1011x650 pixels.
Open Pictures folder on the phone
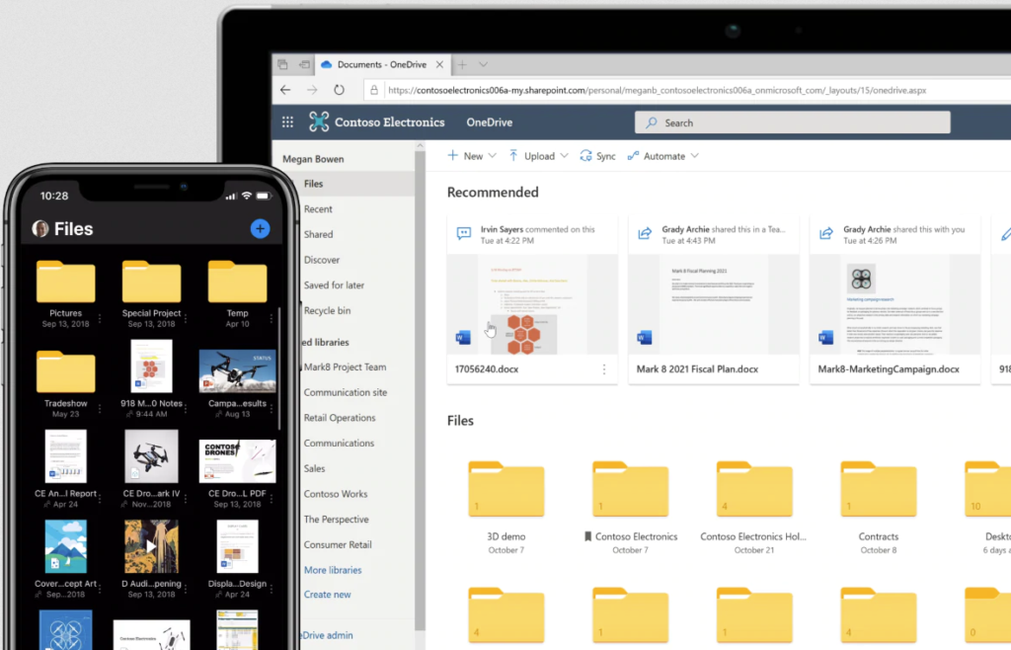pos(66,282)
